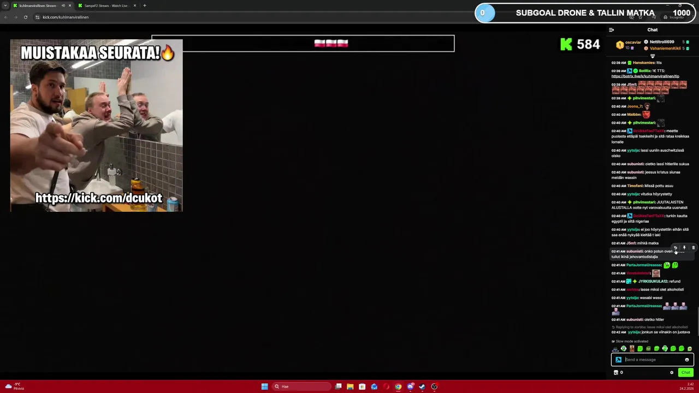Focus the Send a message input field

[x=653, y=360]
